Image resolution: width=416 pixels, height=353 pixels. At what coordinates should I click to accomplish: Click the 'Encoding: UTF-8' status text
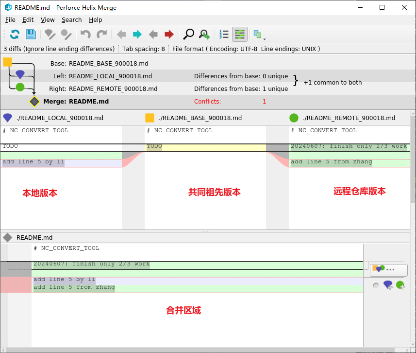(x=233, y=49)
